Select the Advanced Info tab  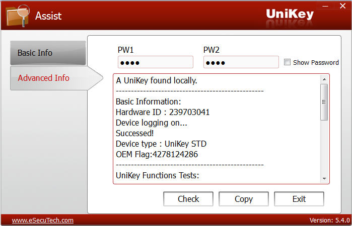point(56,78)
